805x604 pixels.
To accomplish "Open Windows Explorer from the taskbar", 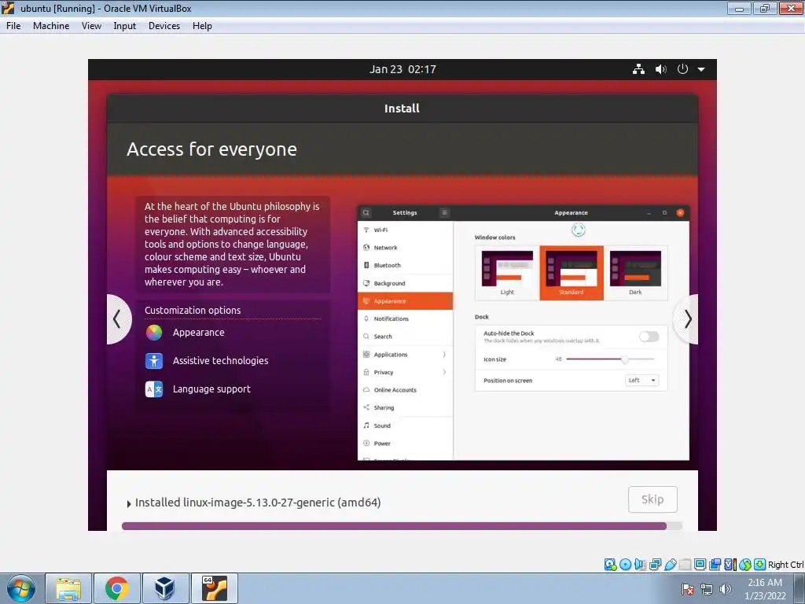I will point(68,588).
